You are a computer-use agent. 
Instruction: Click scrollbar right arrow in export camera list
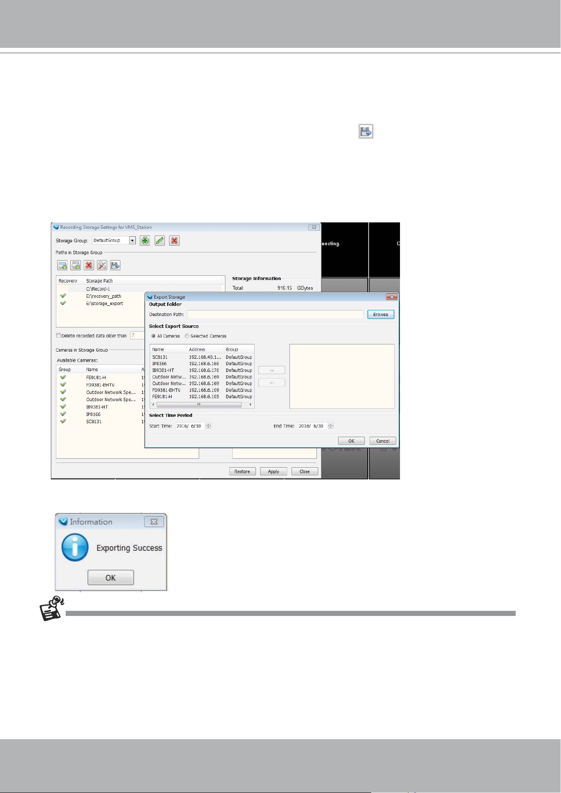tap(250, 405)
